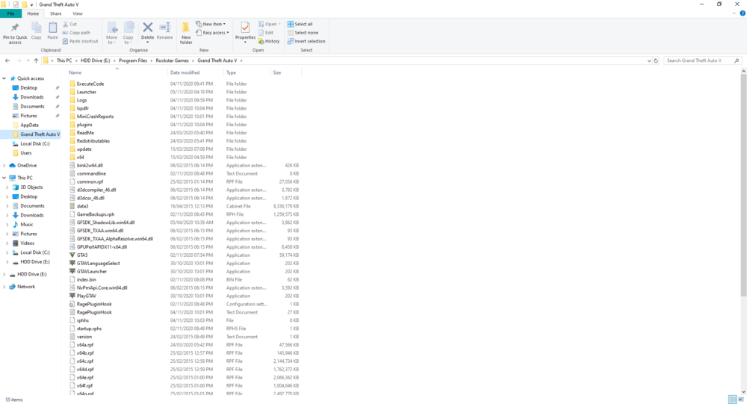The image size is (747, 404).
Task: Select the x64a.rpf file
Action: tap(85, 345)
